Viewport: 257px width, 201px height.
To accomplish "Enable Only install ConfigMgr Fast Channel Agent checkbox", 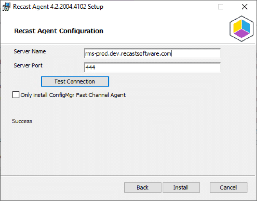I will [16, 95].
